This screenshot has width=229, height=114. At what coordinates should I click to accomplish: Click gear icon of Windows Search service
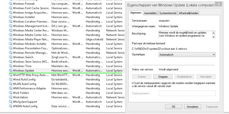[10, 57]
